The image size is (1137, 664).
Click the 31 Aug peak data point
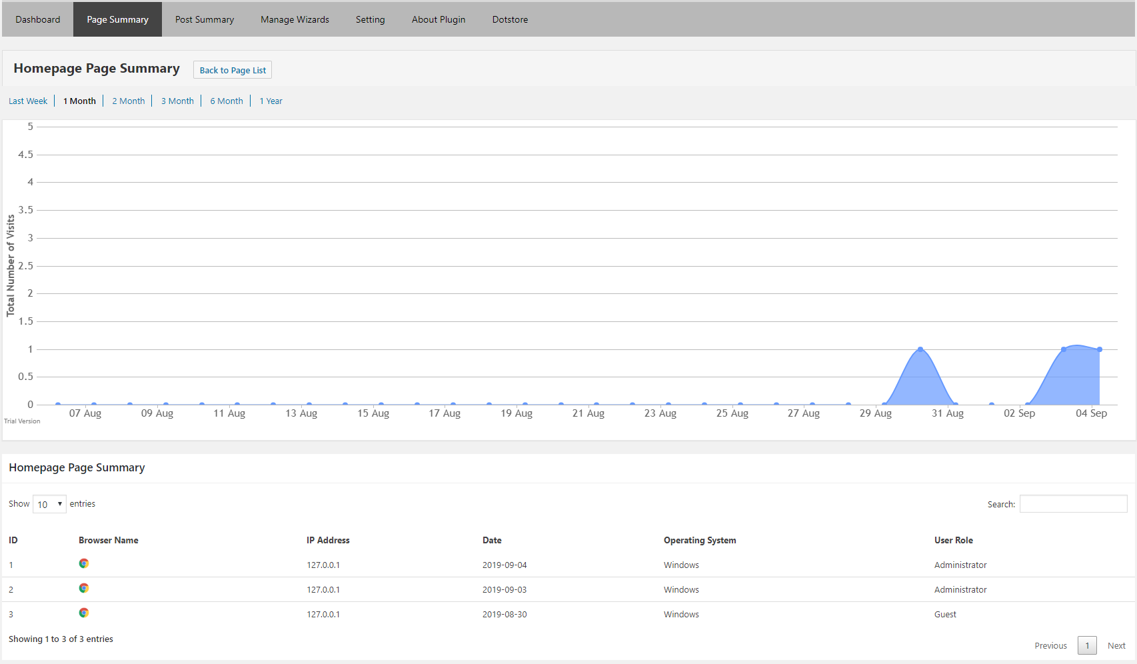tap(920, 349)
